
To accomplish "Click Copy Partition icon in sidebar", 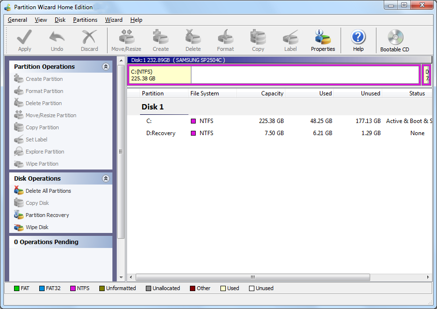I will [19, 127].
